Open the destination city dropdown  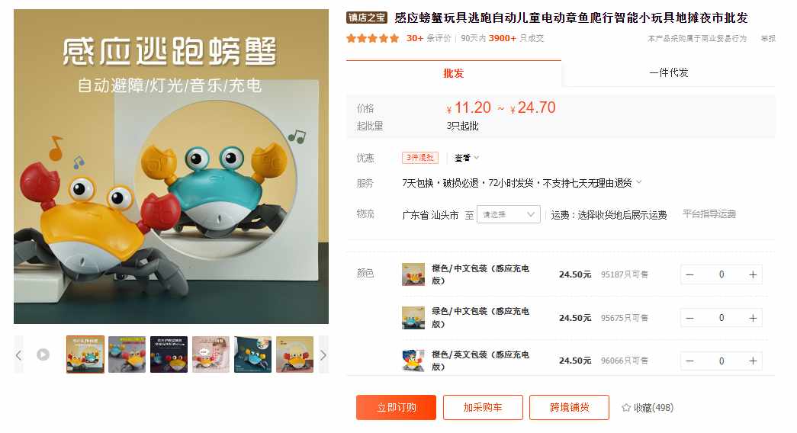tap(508, 214)
